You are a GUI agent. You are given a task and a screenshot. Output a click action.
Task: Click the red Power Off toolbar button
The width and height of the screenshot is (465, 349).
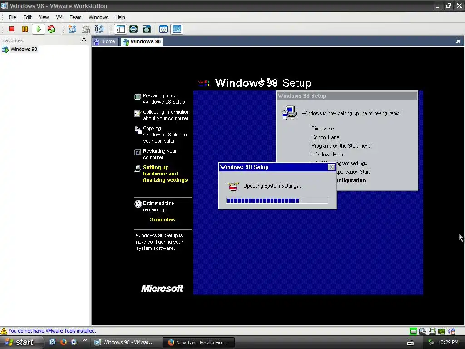11,29
